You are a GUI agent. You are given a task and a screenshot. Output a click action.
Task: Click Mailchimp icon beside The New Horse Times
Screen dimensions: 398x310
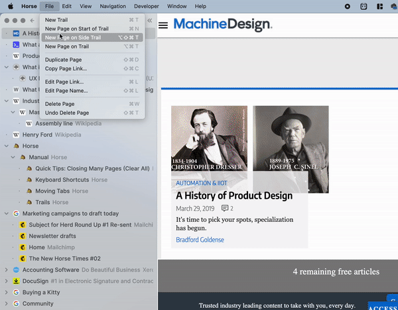coord(23,258)
